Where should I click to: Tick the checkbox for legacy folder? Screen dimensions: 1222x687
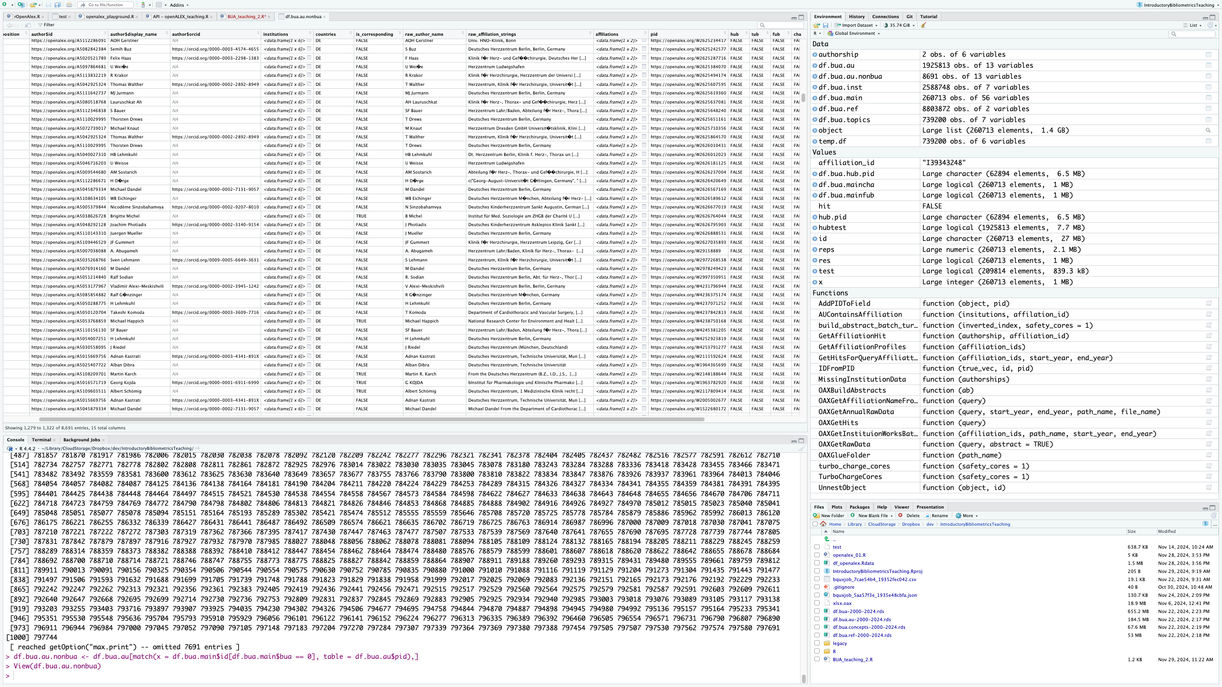[817, 643]
